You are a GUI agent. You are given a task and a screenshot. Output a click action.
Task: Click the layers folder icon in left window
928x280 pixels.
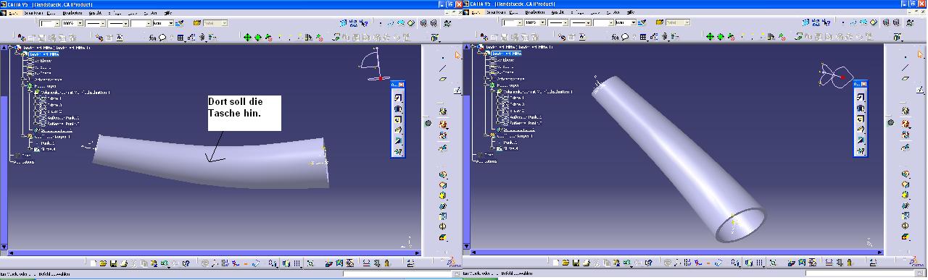point(197,23)
